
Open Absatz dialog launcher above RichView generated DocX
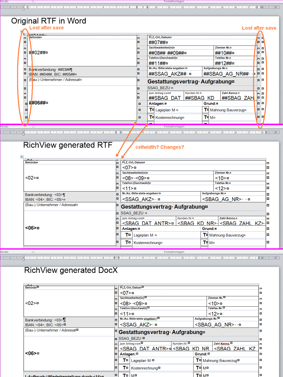coord(33,252)
